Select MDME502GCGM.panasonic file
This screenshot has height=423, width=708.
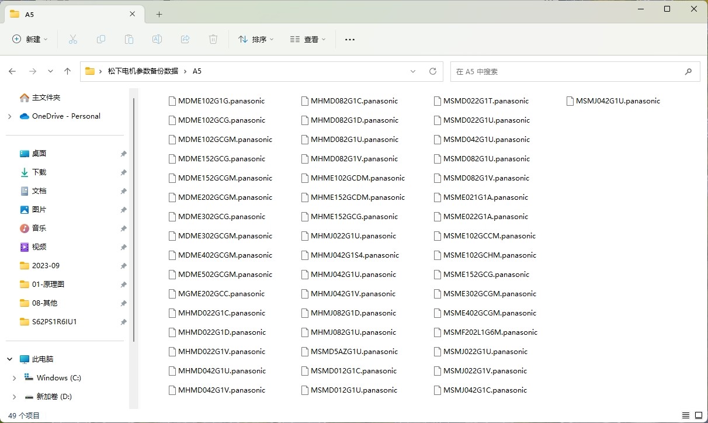(x=220, y=275)
